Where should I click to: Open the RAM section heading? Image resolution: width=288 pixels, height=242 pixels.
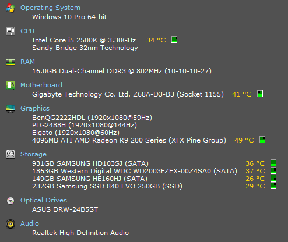tap(27, 62)
